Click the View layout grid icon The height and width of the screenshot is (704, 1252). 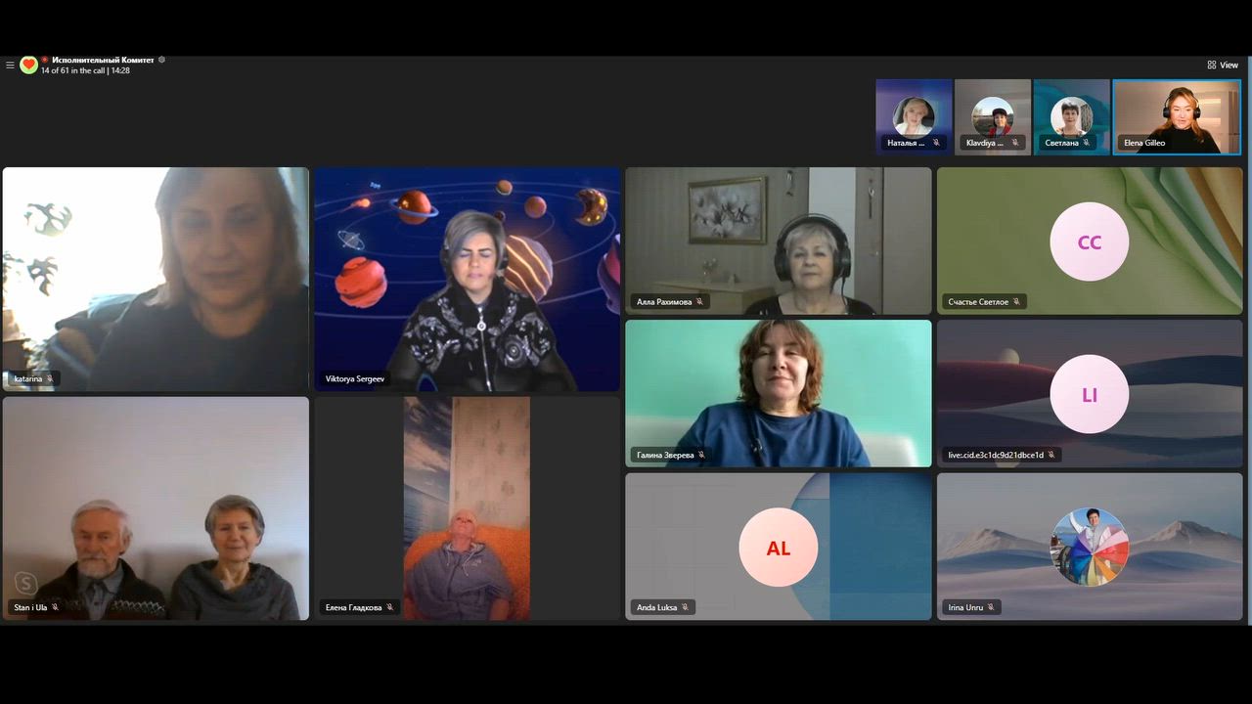tap(1211, 66)
